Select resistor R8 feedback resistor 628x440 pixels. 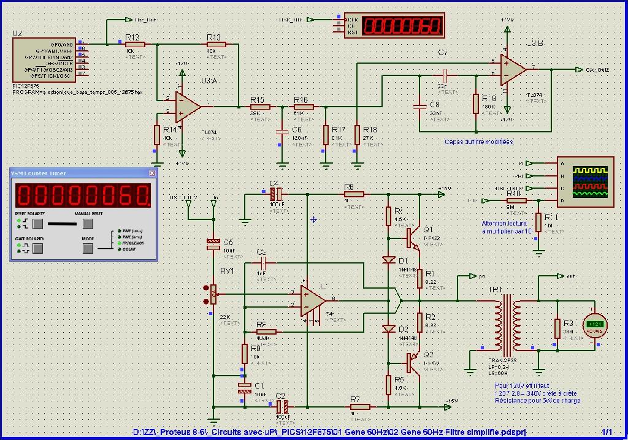[x=266, y=332]
